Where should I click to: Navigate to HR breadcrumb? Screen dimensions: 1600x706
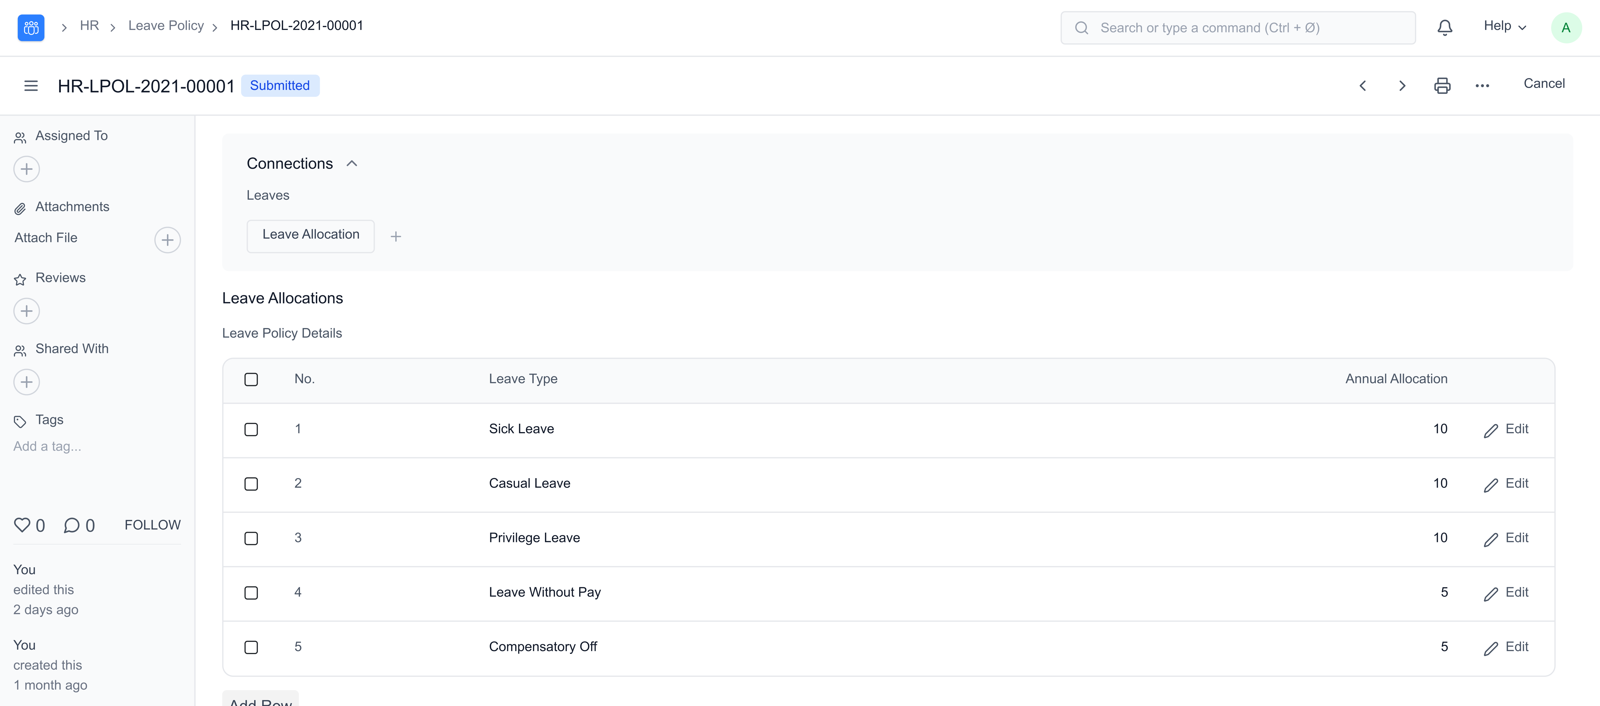(x=89, y=26)
